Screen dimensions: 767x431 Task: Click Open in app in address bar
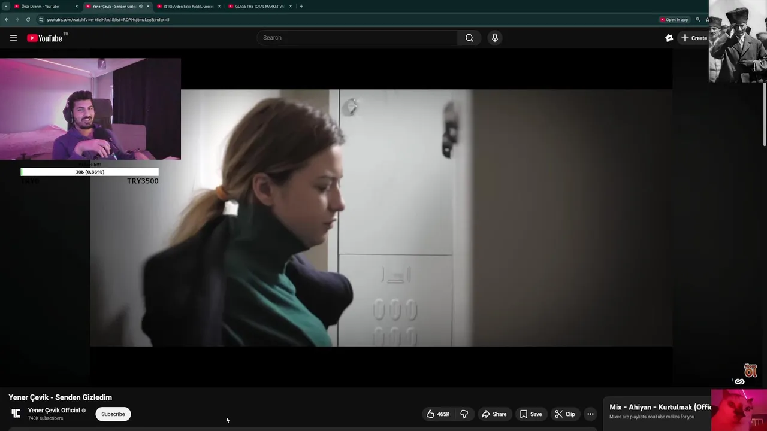pyautogui.click(x=674, y=20)
